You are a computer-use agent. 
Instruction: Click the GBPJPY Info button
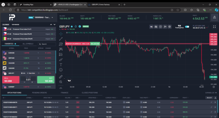[x=23, y=73]
